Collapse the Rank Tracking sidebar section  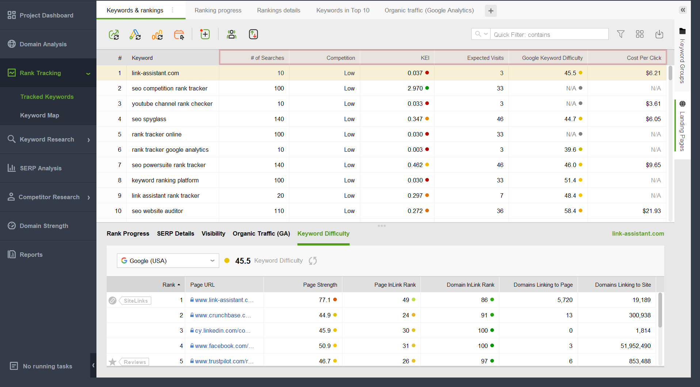point(88,73)
